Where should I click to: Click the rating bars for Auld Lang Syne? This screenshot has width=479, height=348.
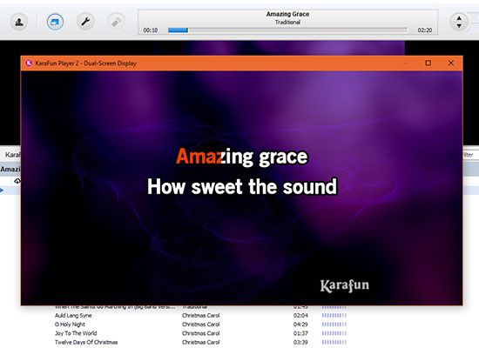pos(334,315)
